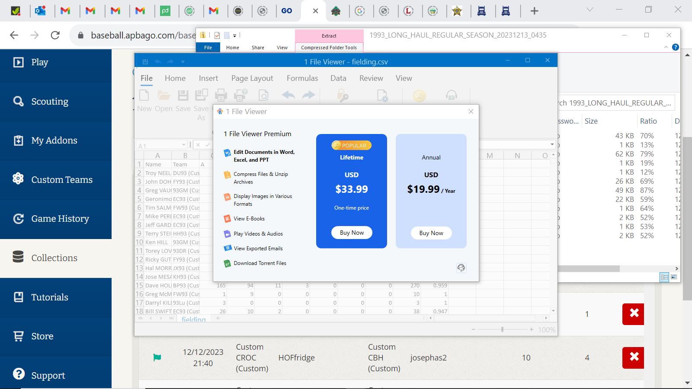Click the support headset icon in premium dialog
The width and height of the screenshot is (692, 389).
[461, 268]
